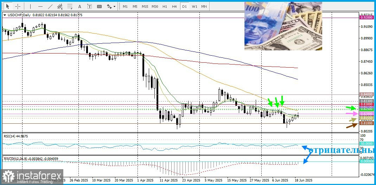Click the 0.86260 price axis value

pos(366,73)
